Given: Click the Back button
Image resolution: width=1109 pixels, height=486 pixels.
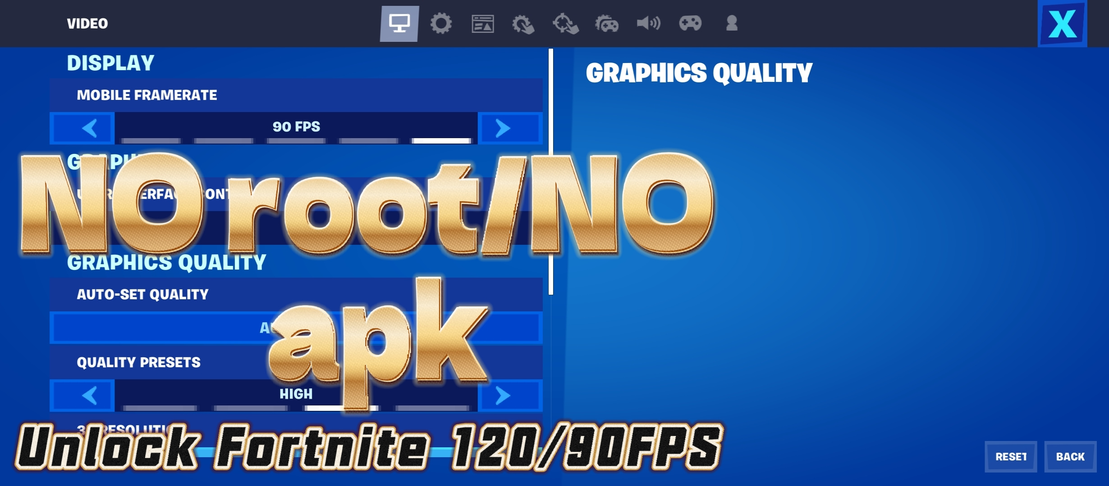Looking at the screenshot, I should 1071,457.
